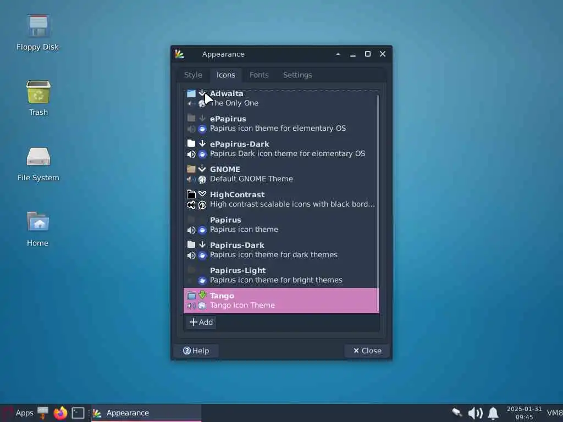Click the Appearance taskbar window button
This screenshot has width=563, height=422.
pos(146,413)
